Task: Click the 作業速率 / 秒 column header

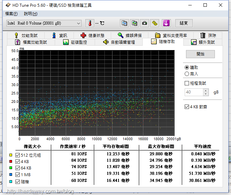Action: (x=73, y=147)
